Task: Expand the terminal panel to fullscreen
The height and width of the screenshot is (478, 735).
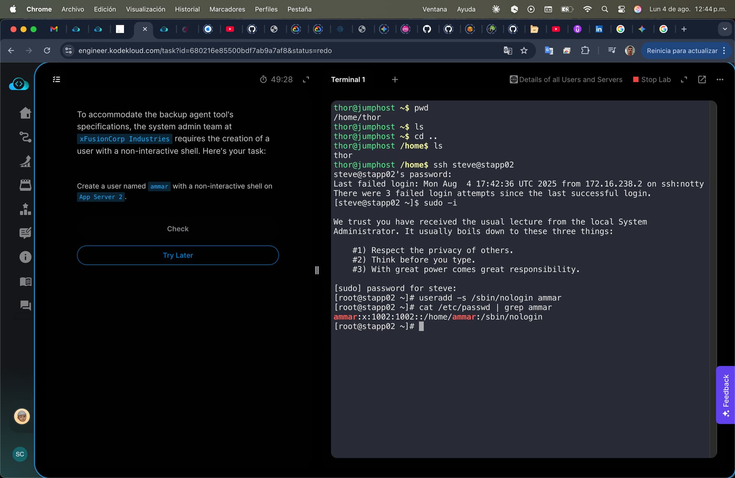Action: pyautogui.click(x=684, y=80)
